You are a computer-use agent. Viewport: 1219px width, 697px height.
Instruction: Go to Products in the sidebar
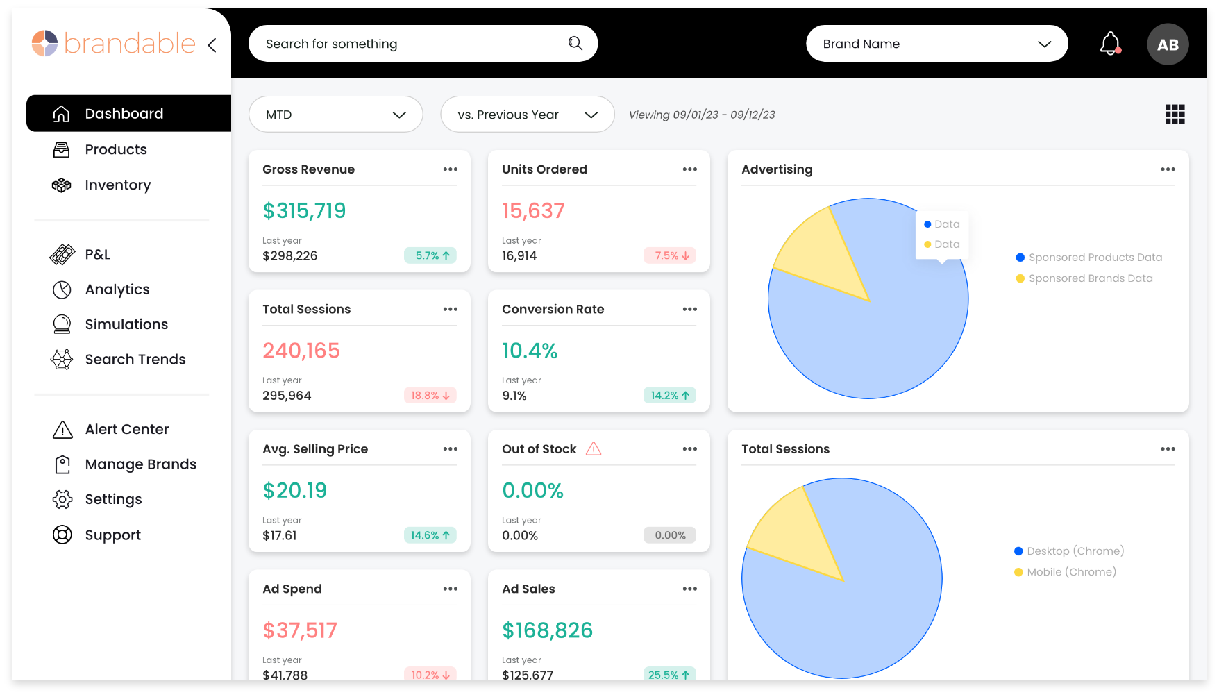click(x=116, y=149)
